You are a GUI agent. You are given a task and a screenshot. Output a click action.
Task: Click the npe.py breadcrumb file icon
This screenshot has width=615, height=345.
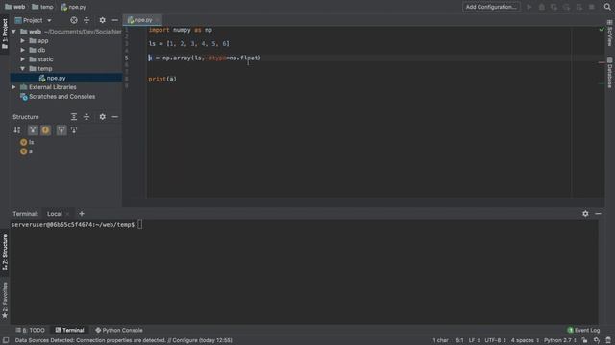pyautogui.click(x=64, y=7)
